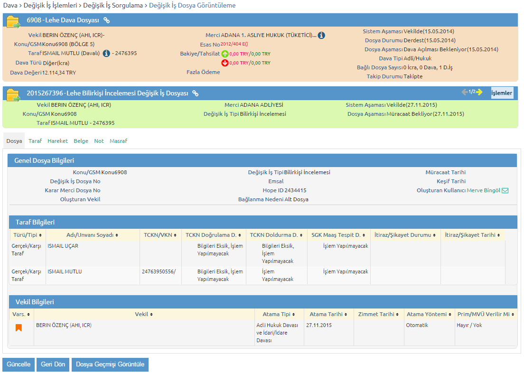
Task: Click the Otomatik atama yöntemi cell
Action: (x=417, y=325)
